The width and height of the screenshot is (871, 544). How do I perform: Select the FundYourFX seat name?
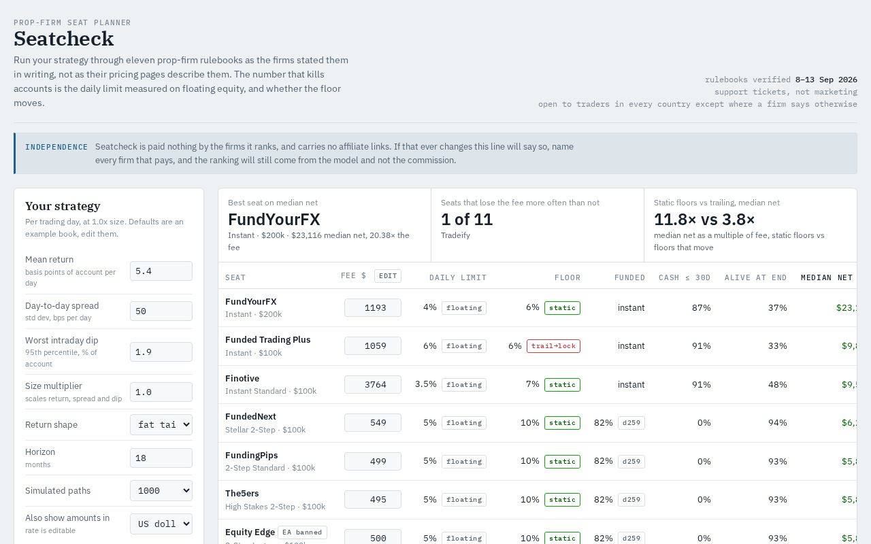[251, 301]
